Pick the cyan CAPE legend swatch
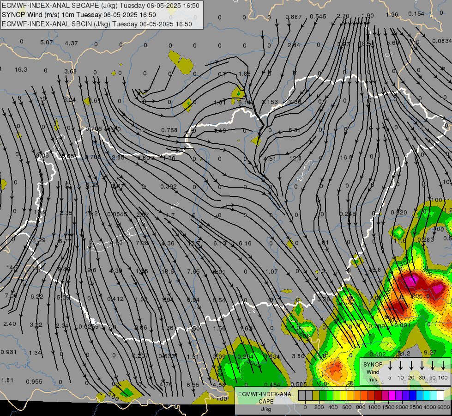Screen dimensions: 452x416 426,396
